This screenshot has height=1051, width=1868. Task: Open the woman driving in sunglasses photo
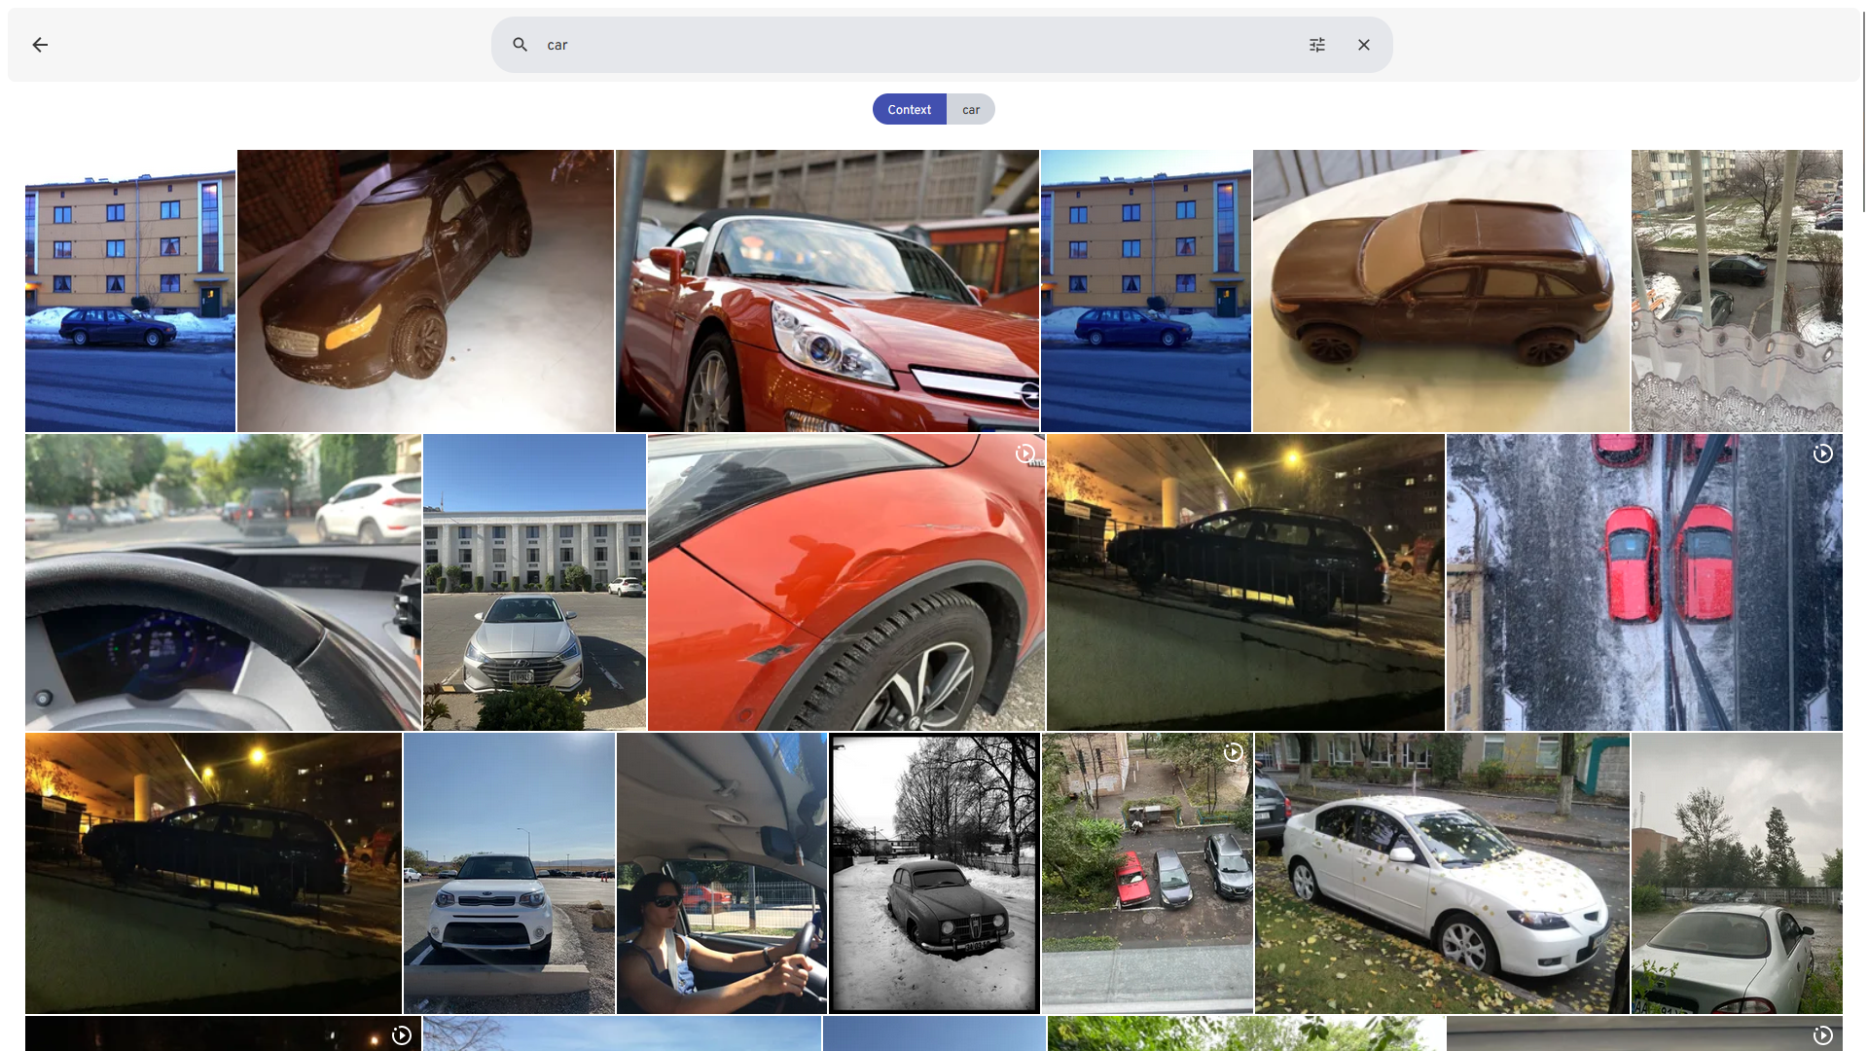point(722,873)
